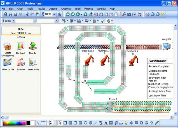Viewport: 178px width, 128px height.
Task: Click the black color swatch
Action: (x=28, y=123)
